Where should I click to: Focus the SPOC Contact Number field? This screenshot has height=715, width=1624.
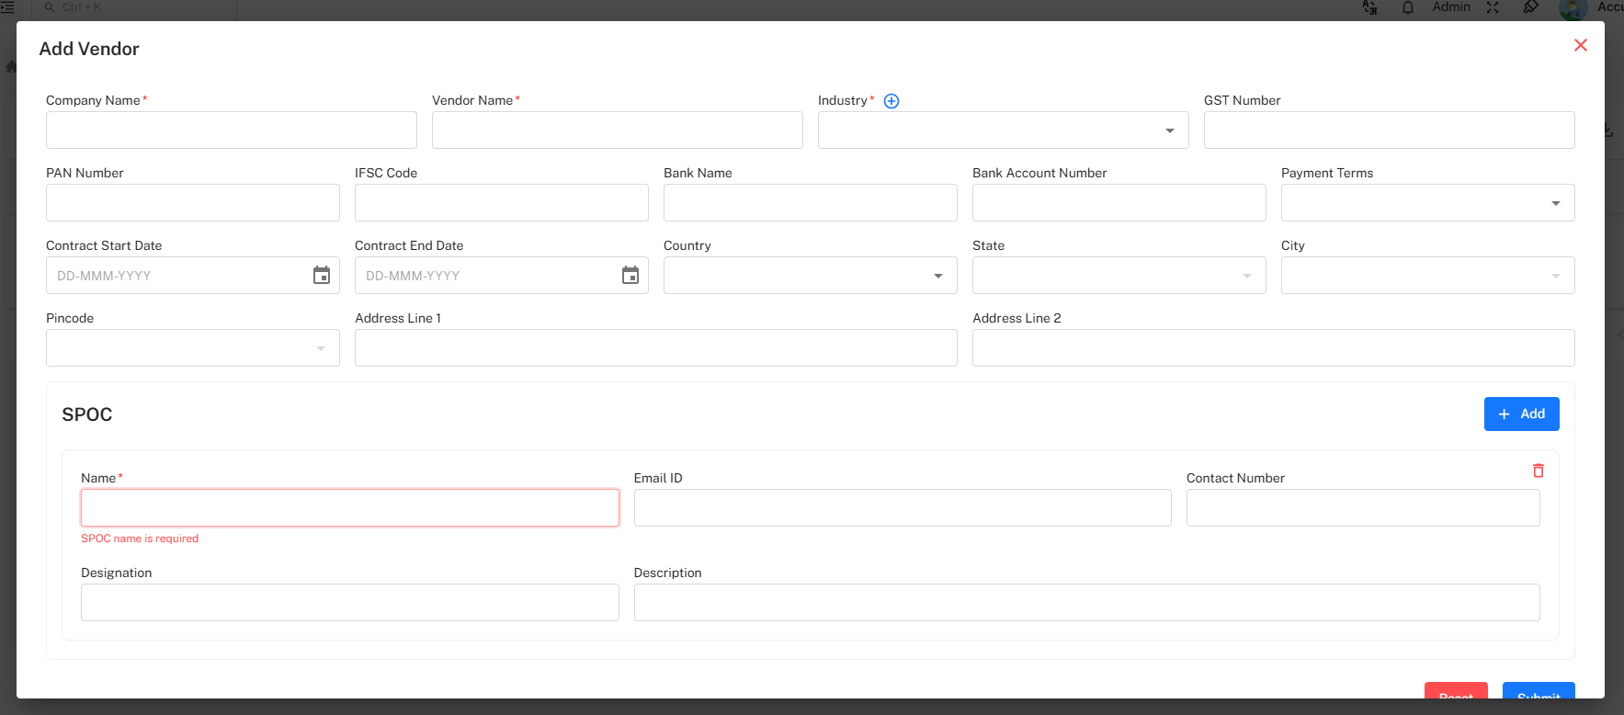[x=1363, y=508]
